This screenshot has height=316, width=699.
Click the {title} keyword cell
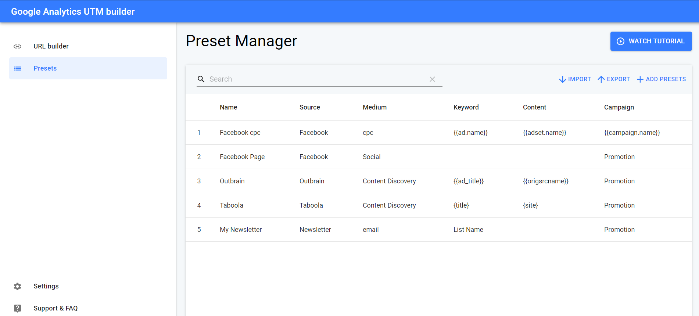(x=461, y=205)
